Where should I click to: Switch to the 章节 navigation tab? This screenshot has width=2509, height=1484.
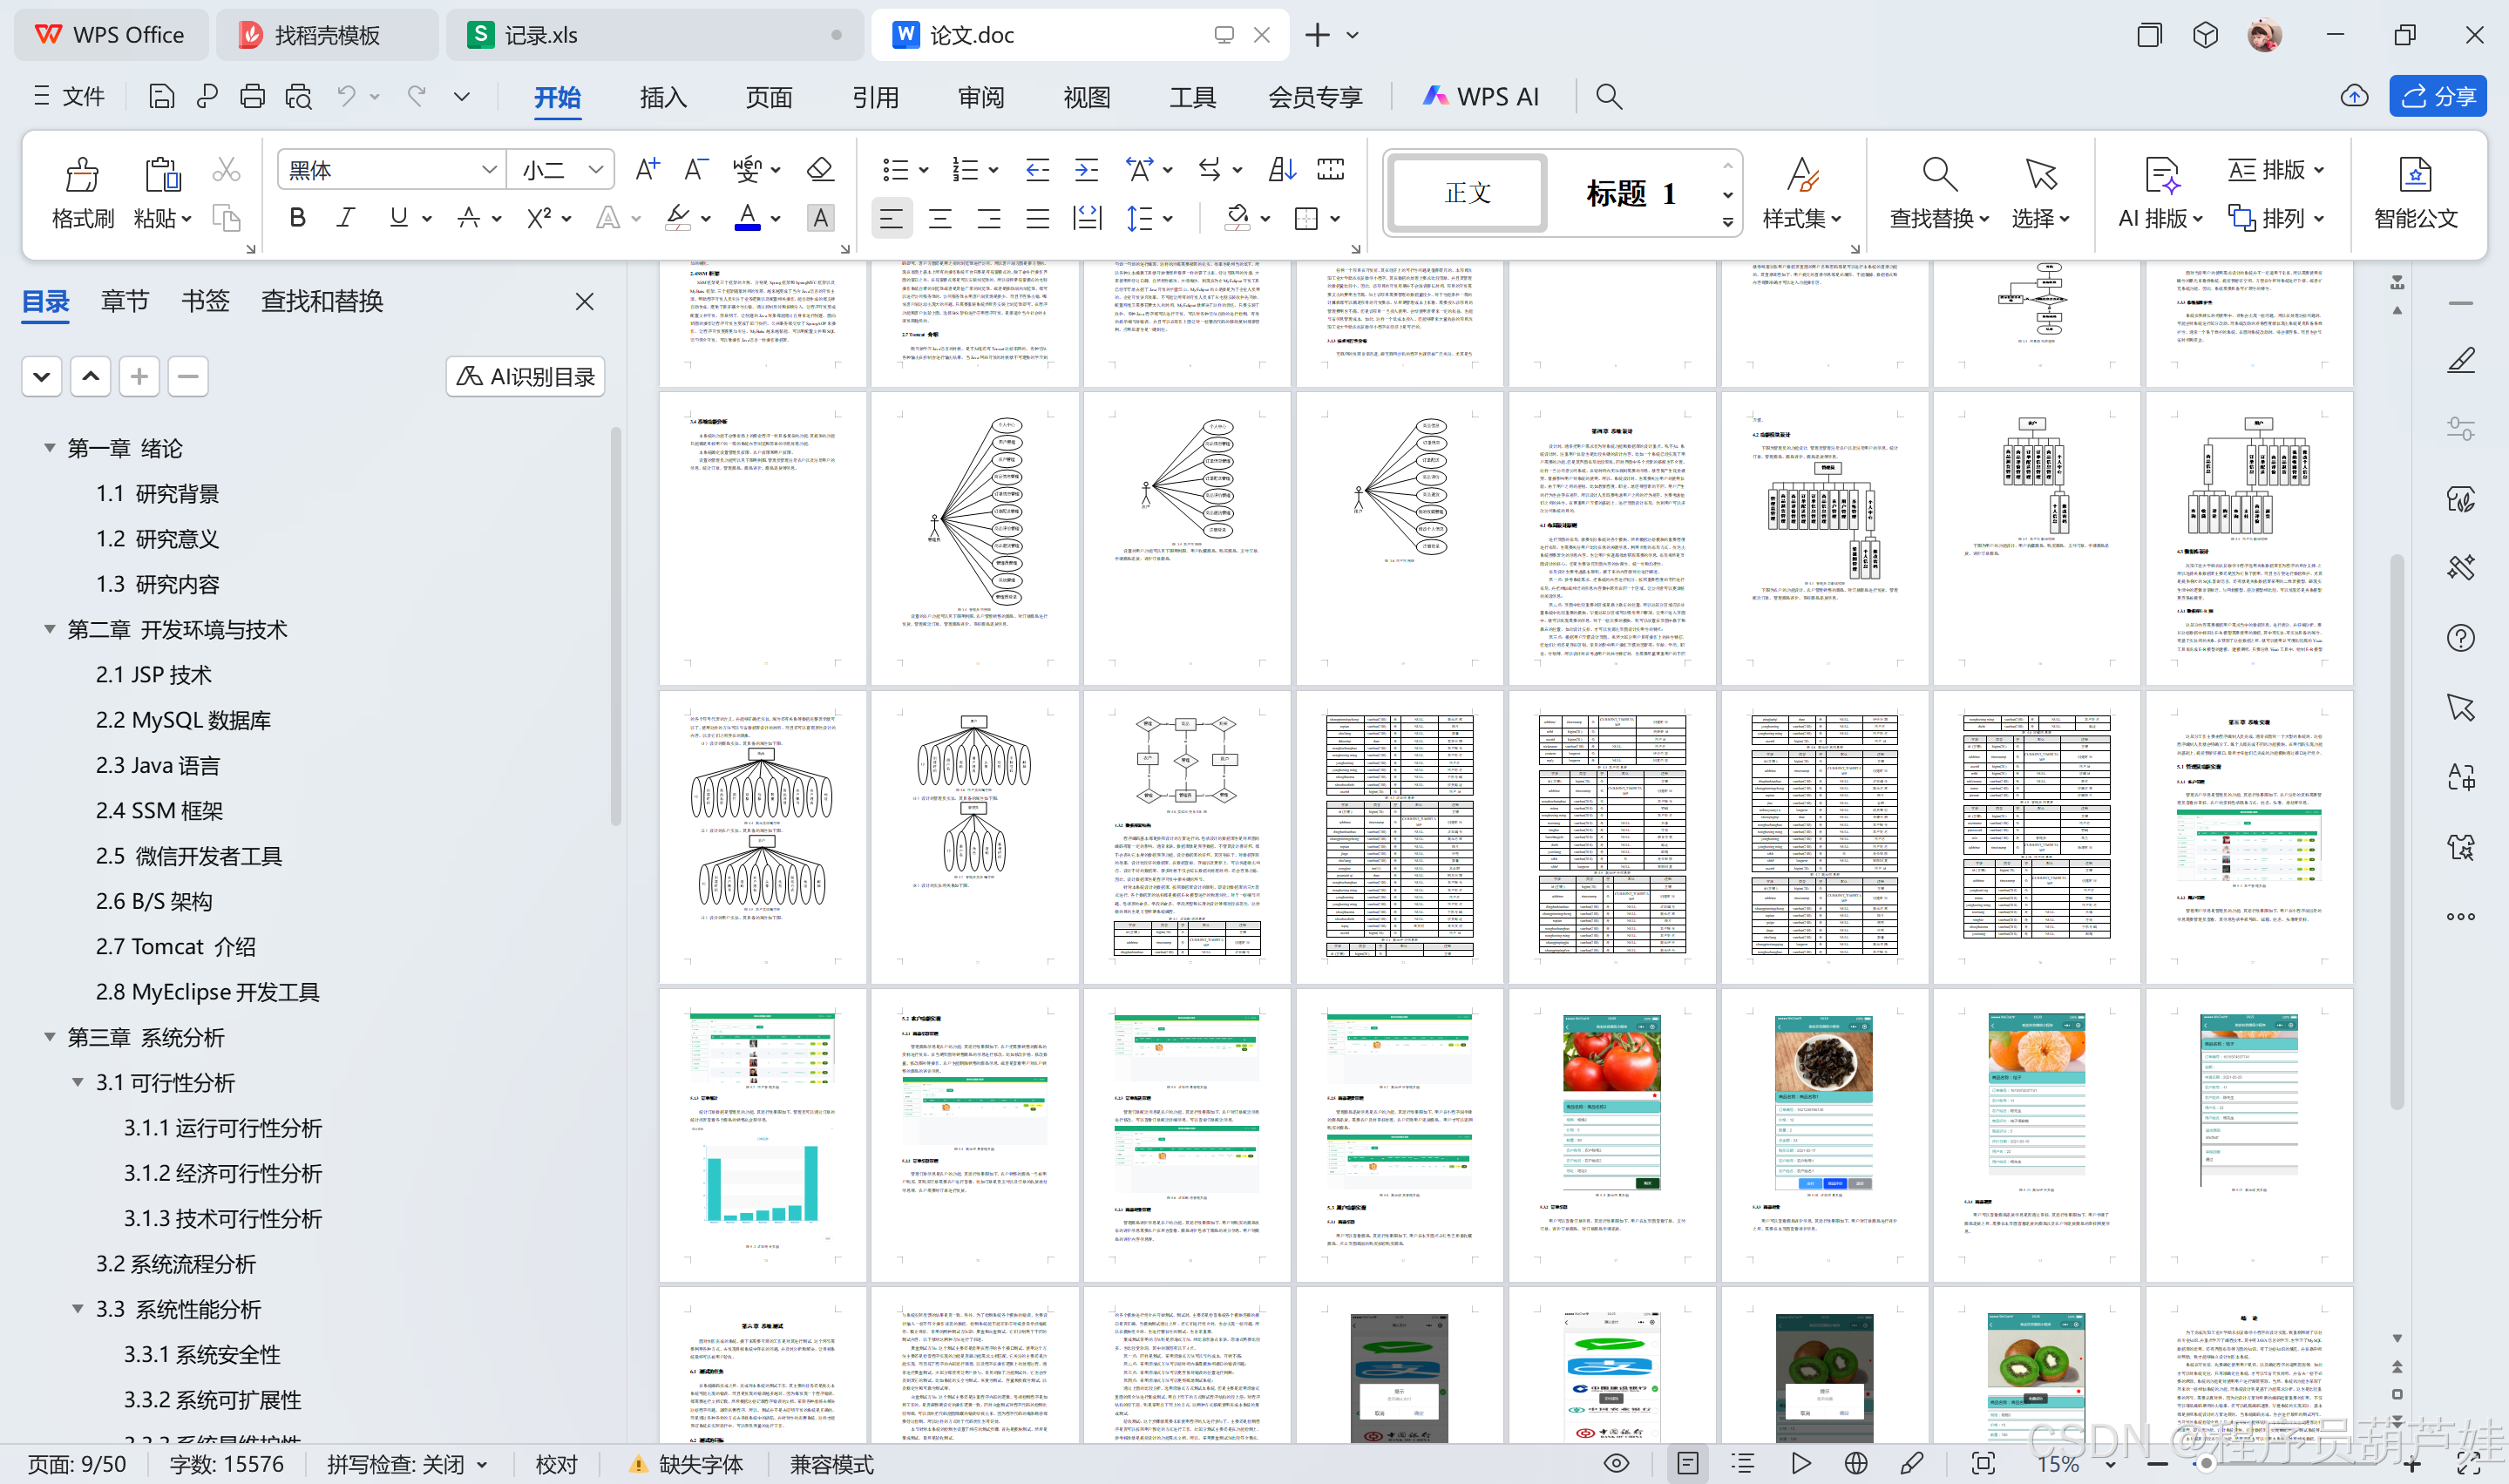124,301
